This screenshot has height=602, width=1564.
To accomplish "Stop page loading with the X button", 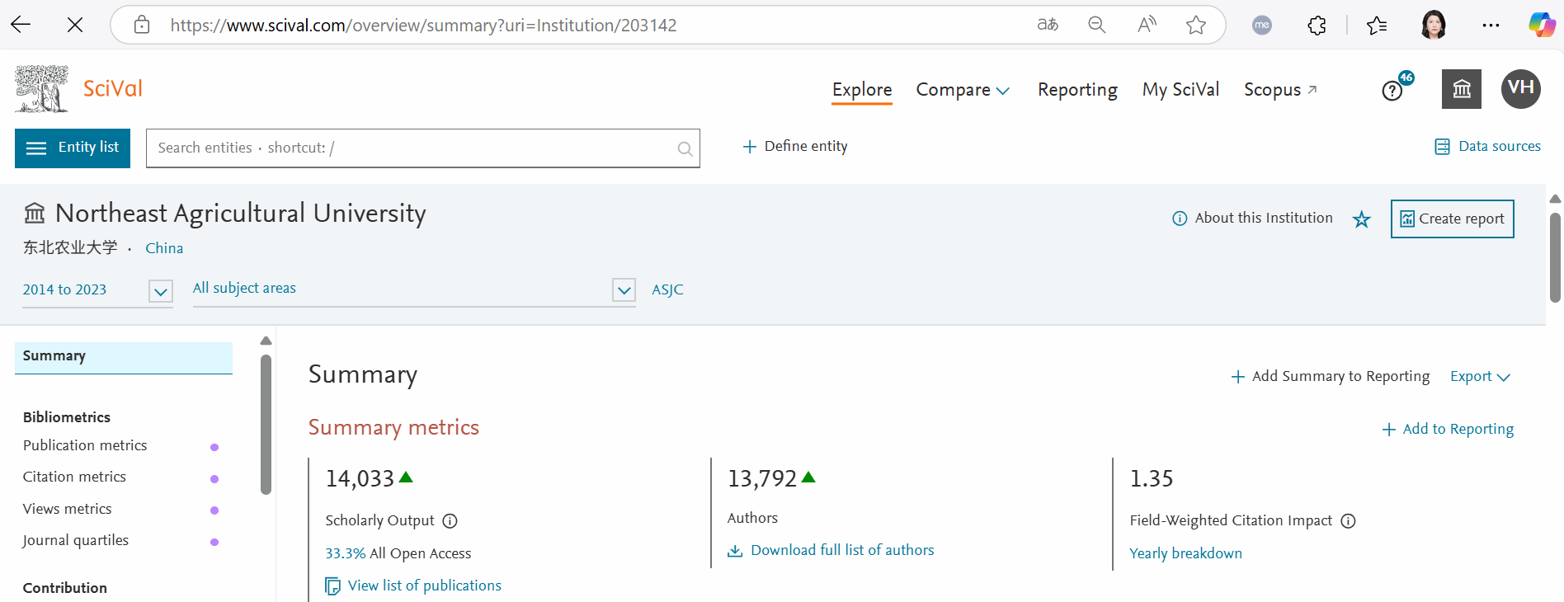I will click(75, 25).
